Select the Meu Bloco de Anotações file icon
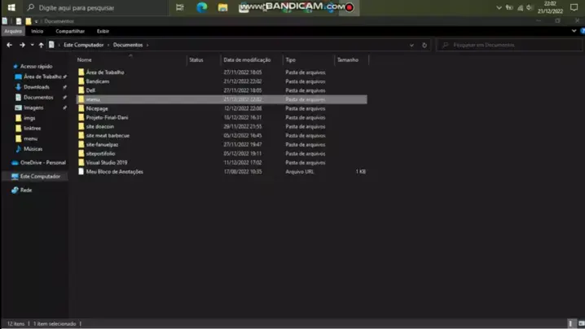This screenshot has height=329, width=585. [81, 171]
